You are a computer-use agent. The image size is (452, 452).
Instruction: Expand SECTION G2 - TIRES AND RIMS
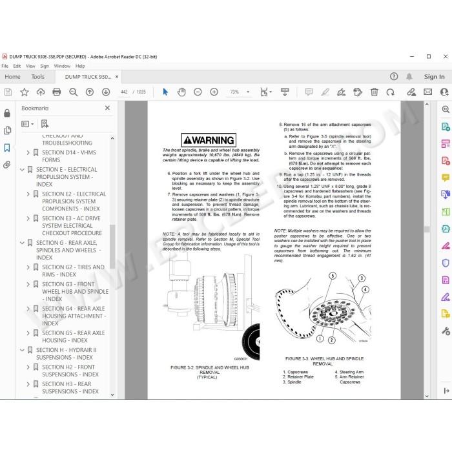pos(28,267)
